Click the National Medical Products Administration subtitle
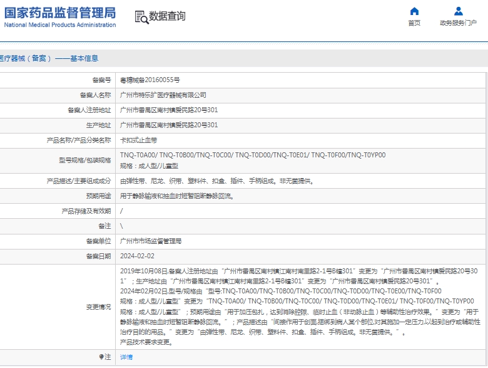The height and width of the screenshot is (368, 488). [x=60, y=25]
